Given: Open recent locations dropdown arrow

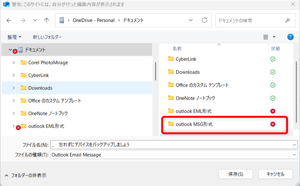Looking at the screenshot, I should coord(35,20).
